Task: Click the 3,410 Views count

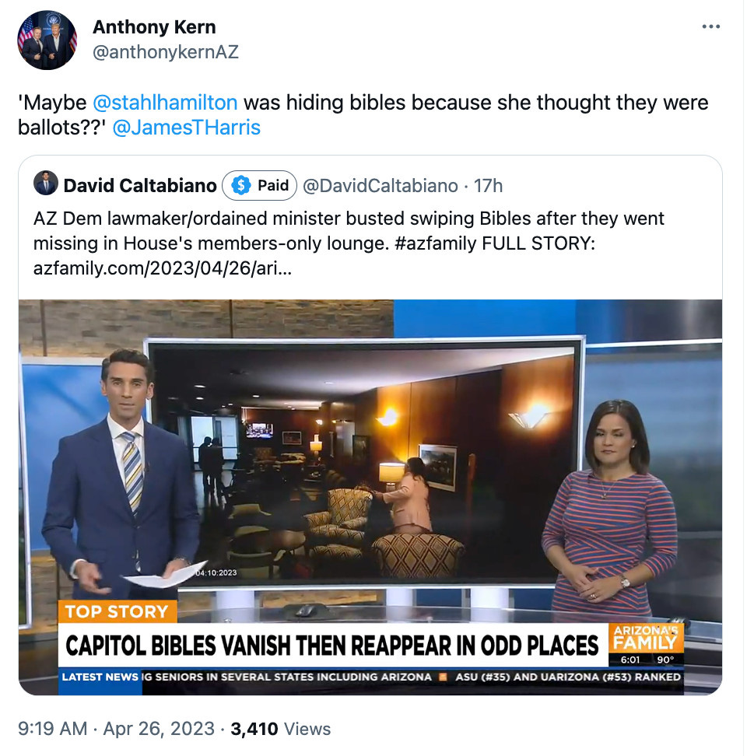Action: 280,729
